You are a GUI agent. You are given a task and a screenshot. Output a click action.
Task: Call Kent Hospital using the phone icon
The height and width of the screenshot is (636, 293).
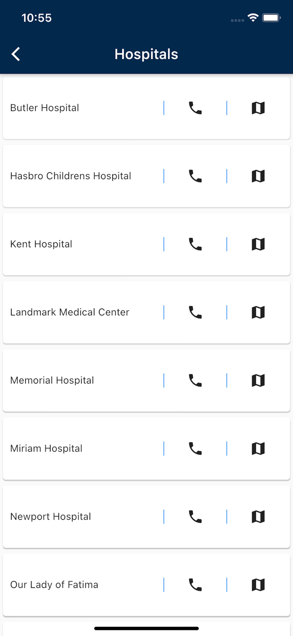pos(195,244)
